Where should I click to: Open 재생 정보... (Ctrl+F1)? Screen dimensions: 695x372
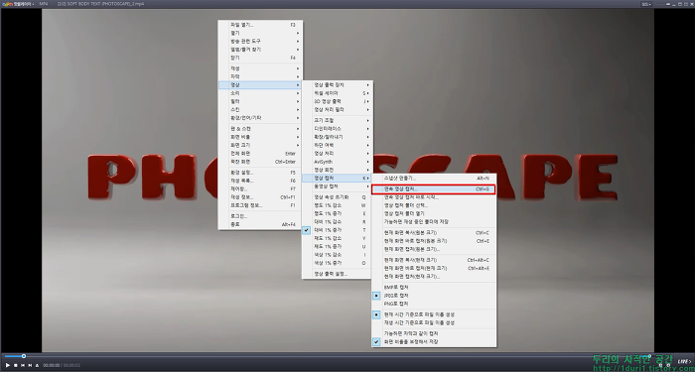coord(260,197)
